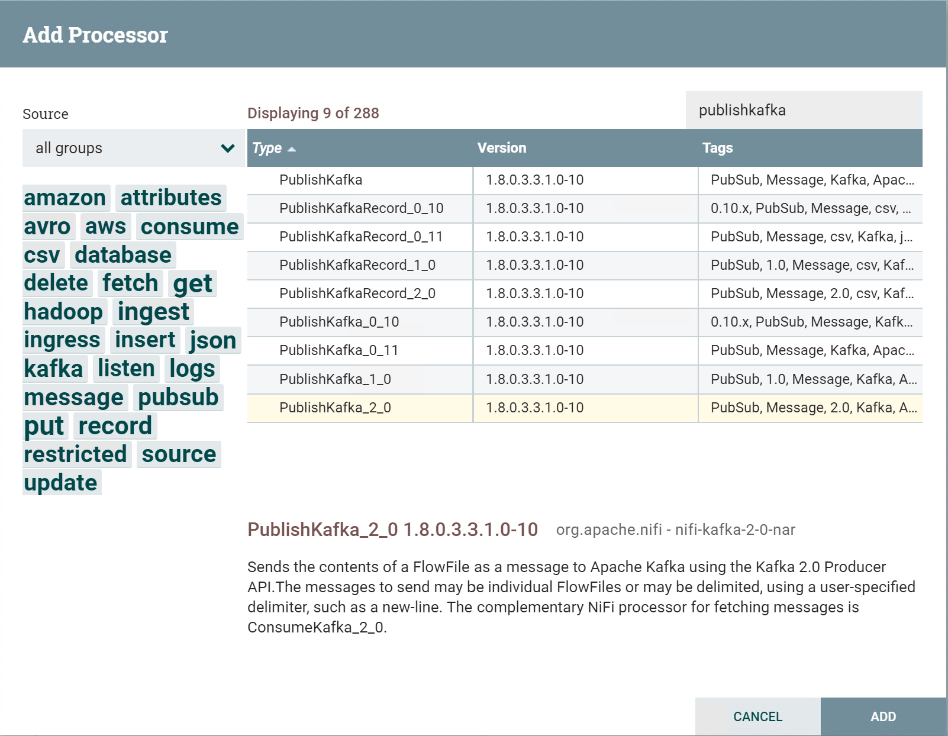Select PublishKafkaRecord_0_10 in the list
Image resolution: width=948 pixels, height=736 pixels.
coord(585,208)
